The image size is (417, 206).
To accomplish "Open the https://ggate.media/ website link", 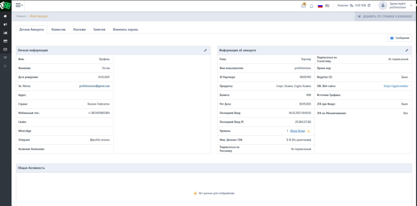I will (395, 86).
